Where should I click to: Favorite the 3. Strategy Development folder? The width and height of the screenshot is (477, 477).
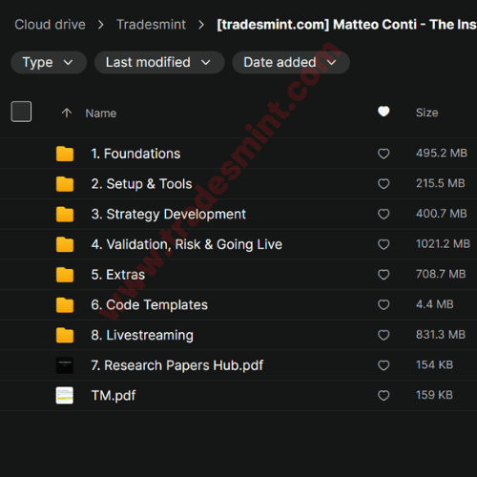click(384, 214)
